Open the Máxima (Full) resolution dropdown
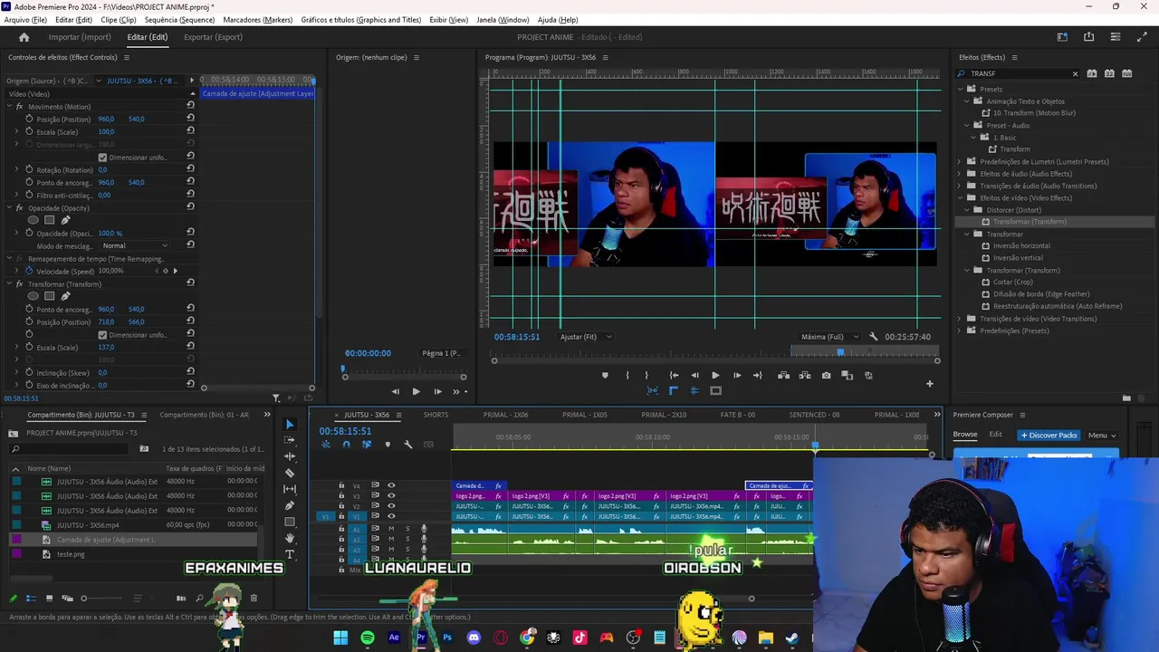This screenshot has height=652, width=1159. [829, 337]
